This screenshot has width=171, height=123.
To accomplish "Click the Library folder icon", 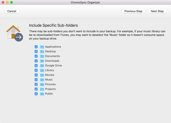I will click(x=42, y=70).
